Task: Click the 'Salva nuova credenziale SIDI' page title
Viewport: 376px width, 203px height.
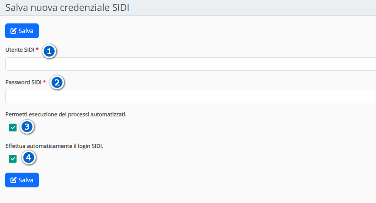Action: [x=67, y=8]
